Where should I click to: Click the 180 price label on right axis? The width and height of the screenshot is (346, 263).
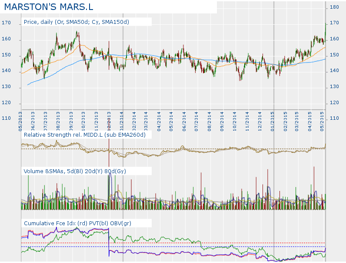click(334, 7)
